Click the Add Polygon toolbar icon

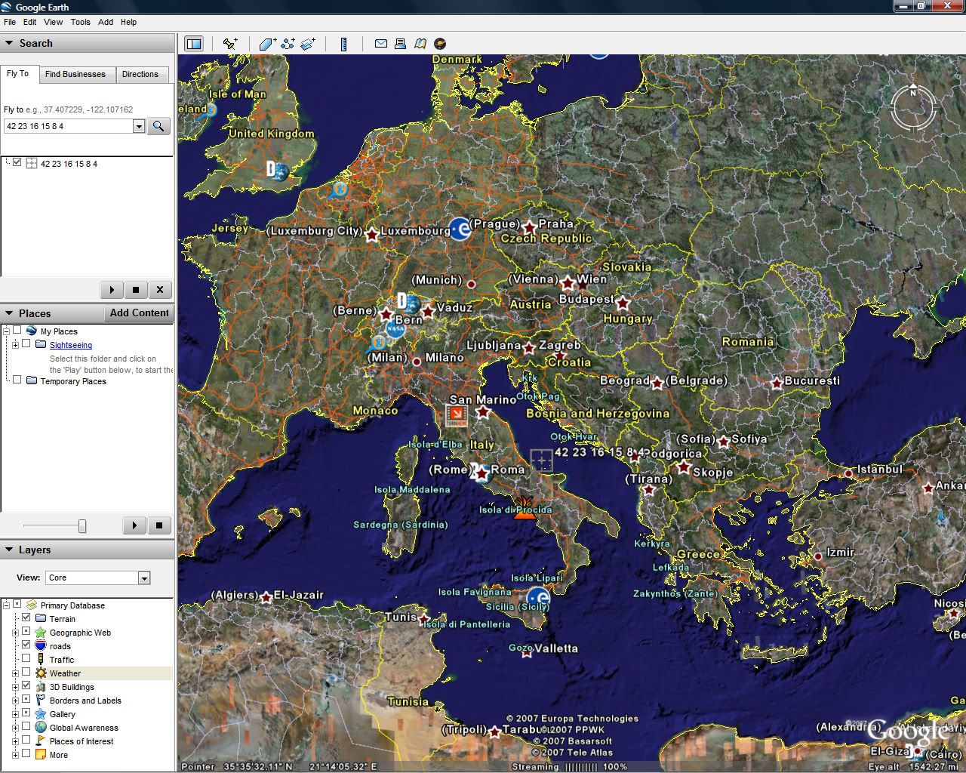tap(267, 44)
